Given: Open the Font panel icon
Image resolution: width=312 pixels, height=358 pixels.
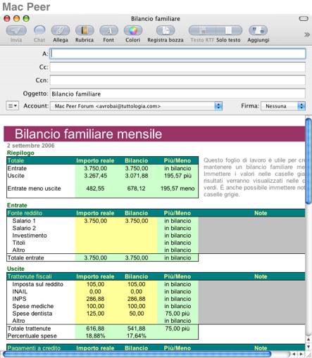Looking at the screenshot, I should click(x=108, y=30).
